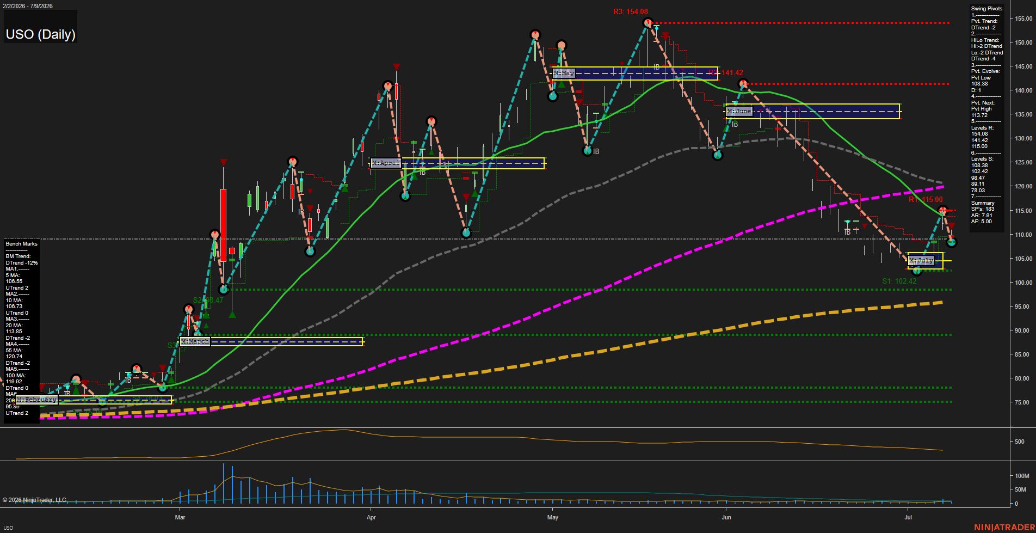Screen dimensions: 1036x533
Task: Click the Pvt. Trend: DTrend -2 entry
Action: coord(984,24)
